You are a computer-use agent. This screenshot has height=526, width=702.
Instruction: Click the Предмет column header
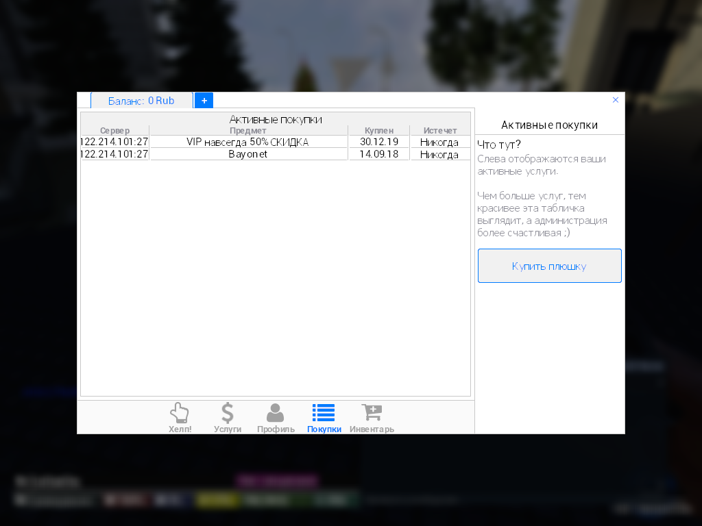248,131
